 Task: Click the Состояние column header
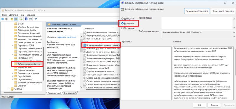89,29
